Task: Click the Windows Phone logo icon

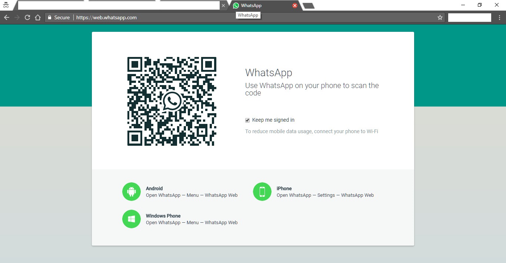Action: point(132,219)
